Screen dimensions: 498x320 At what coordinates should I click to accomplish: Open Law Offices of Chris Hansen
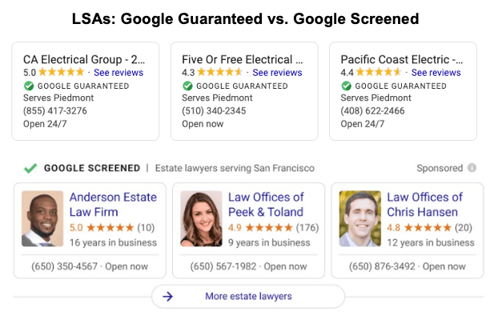424,205
